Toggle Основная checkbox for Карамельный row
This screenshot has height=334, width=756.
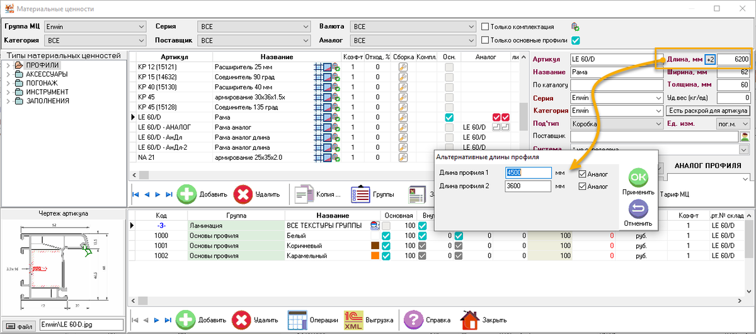click(386, 256)
